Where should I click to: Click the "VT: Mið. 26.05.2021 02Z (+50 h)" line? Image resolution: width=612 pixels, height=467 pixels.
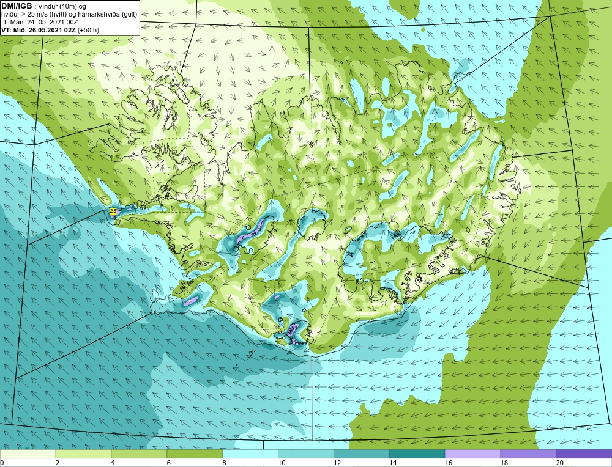pyautogui.click(x=50, y=29)
